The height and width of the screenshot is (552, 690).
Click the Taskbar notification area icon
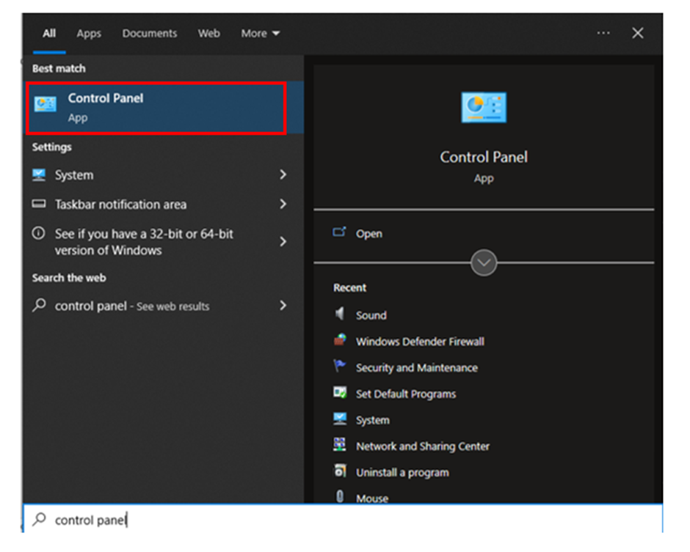point(39,204)
